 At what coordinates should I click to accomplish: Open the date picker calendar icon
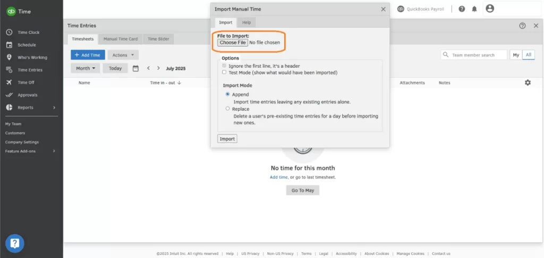pyautogui.click(x=135, y=68)
